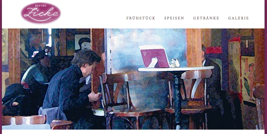267x134 pixels.
Task: Open the Speisen menu page
Action: tap(174, 18)
